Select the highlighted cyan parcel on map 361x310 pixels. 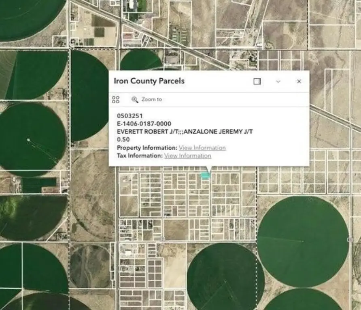[x=206, y=176]
